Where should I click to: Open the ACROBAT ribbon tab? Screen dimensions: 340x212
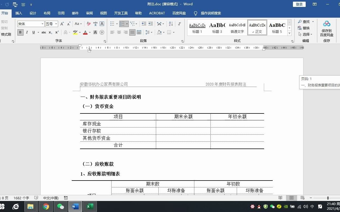point(157,13)
